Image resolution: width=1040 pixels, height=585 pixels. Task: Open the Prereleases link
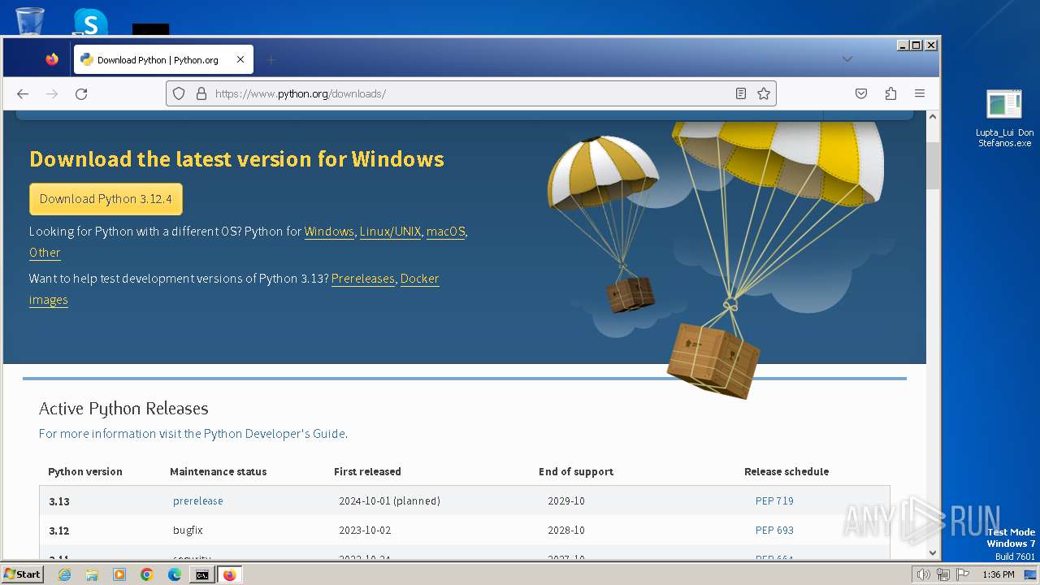click(x=363, y=279)
